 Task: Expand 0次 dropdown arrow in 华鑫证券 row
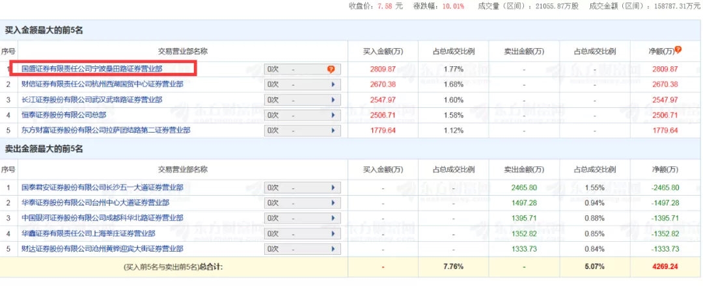333,233
